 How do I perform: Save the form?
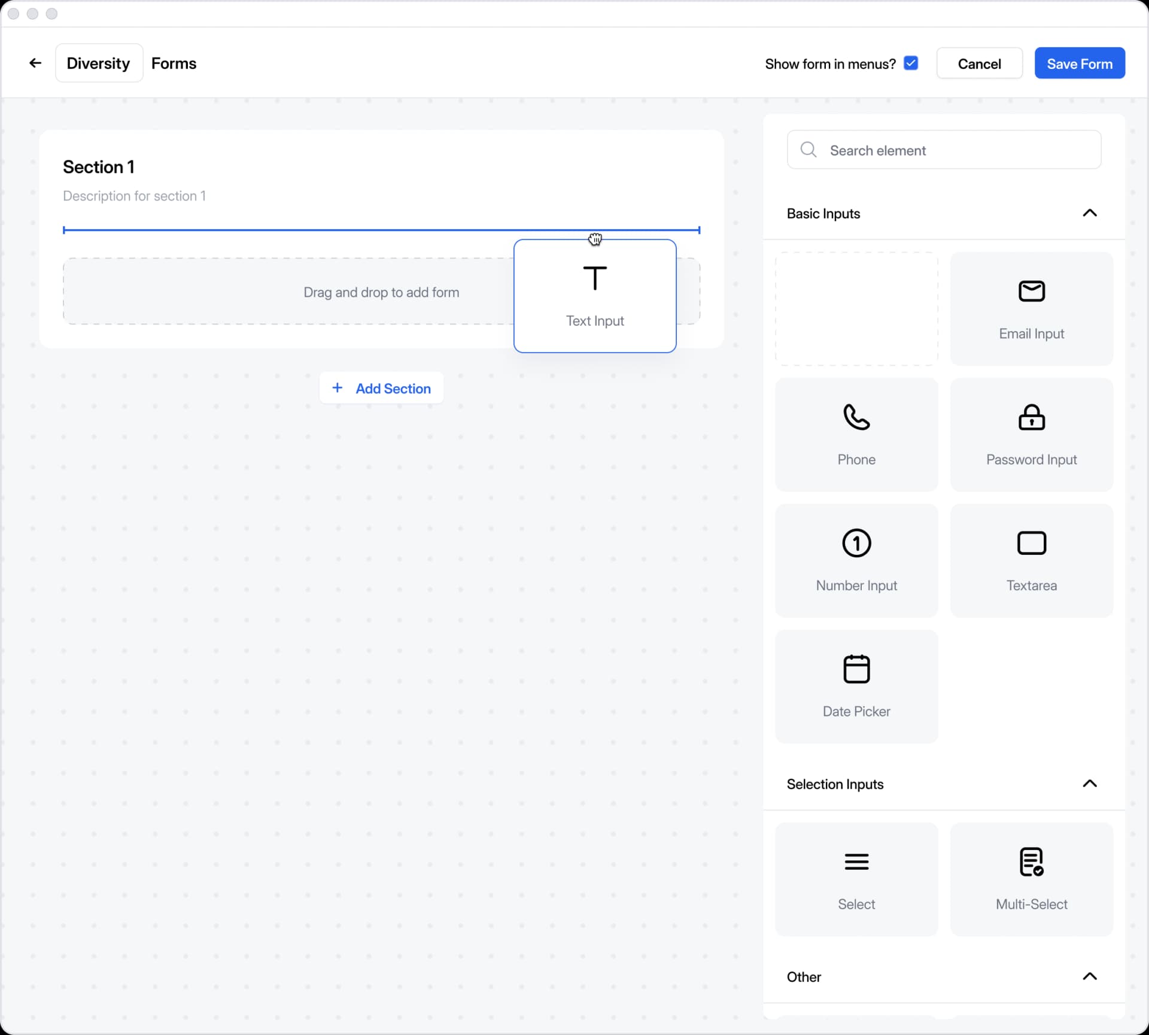point(1080,63)
